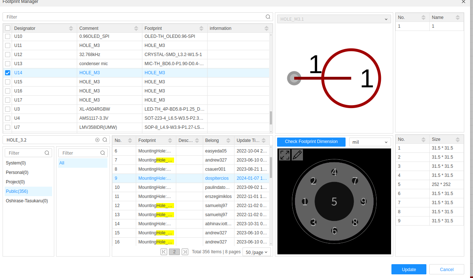Click scrollbar of component table

click(271, 118)
